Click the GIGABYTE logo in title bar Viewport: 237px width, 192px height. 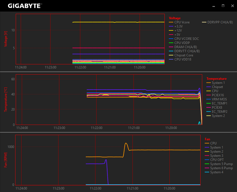coord(25,6)
